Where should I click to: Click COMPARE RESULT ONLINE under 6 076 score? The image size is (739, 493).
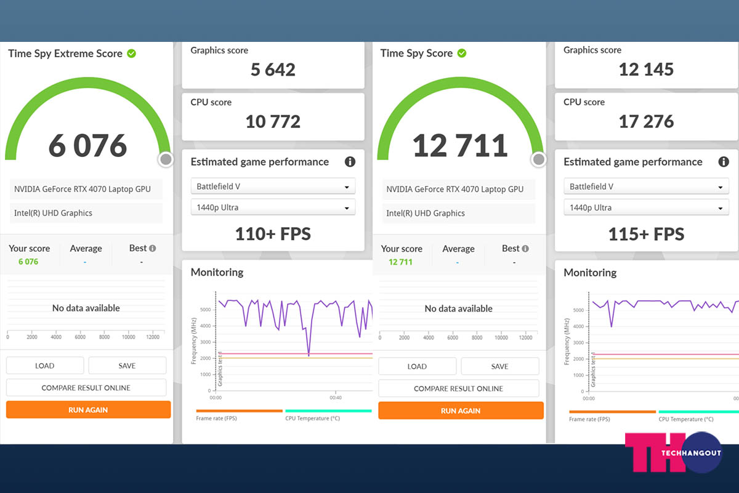tap(86, 388)
